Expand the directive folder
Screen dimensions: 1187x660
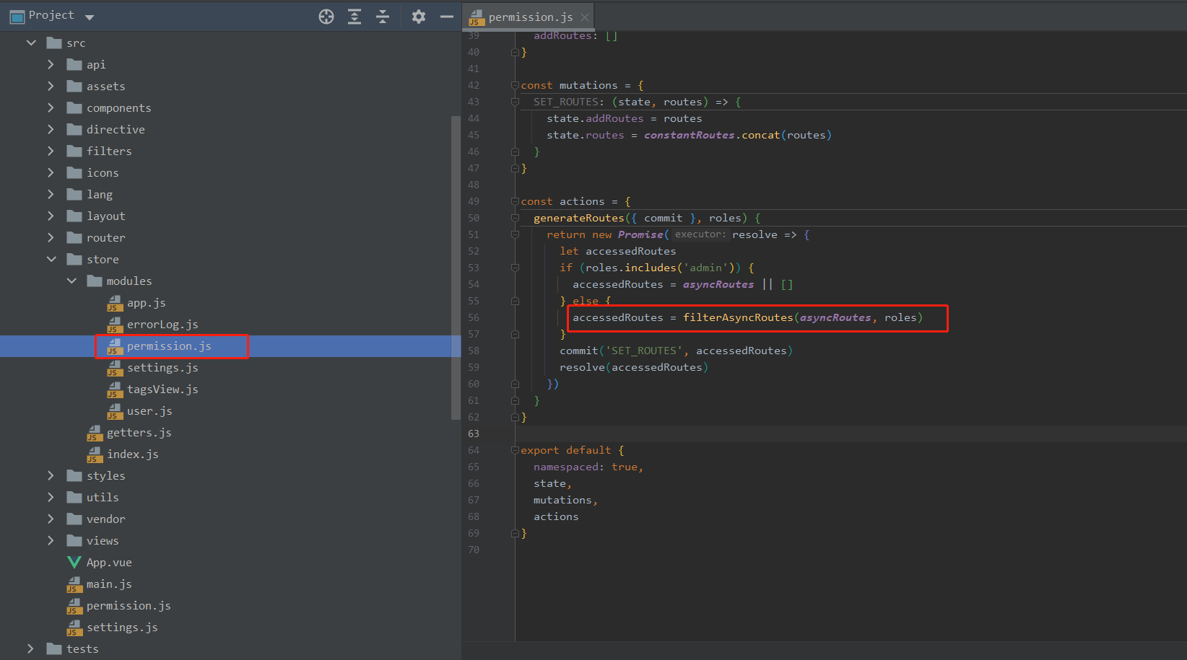pyautogui.click(x=51, y=130)
